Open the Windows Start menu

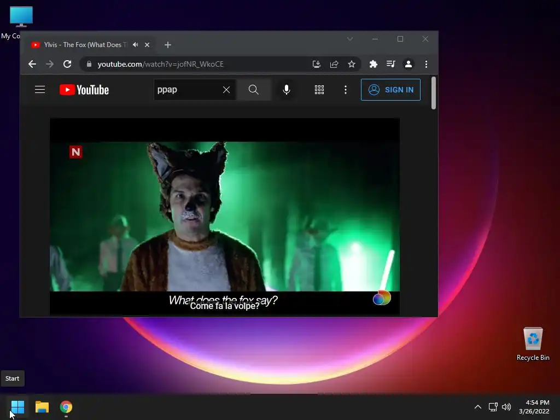point(17,407)
